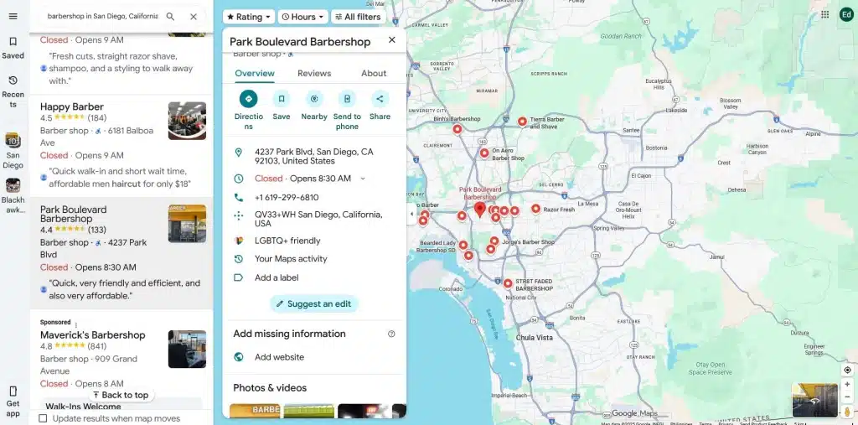Copy plus code QV33+WH San Diego
858x425 pixels.
coord(314,219)
